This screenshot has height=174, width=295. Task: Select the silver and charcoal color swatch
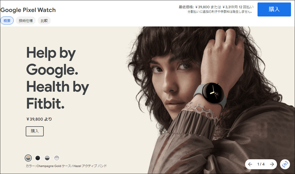[x=47, y=158]
